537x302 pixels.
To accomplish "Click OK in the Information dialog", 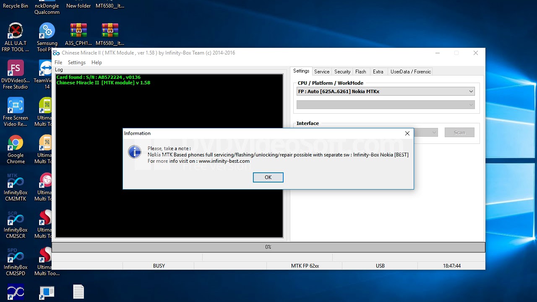I will click(268, 177).
